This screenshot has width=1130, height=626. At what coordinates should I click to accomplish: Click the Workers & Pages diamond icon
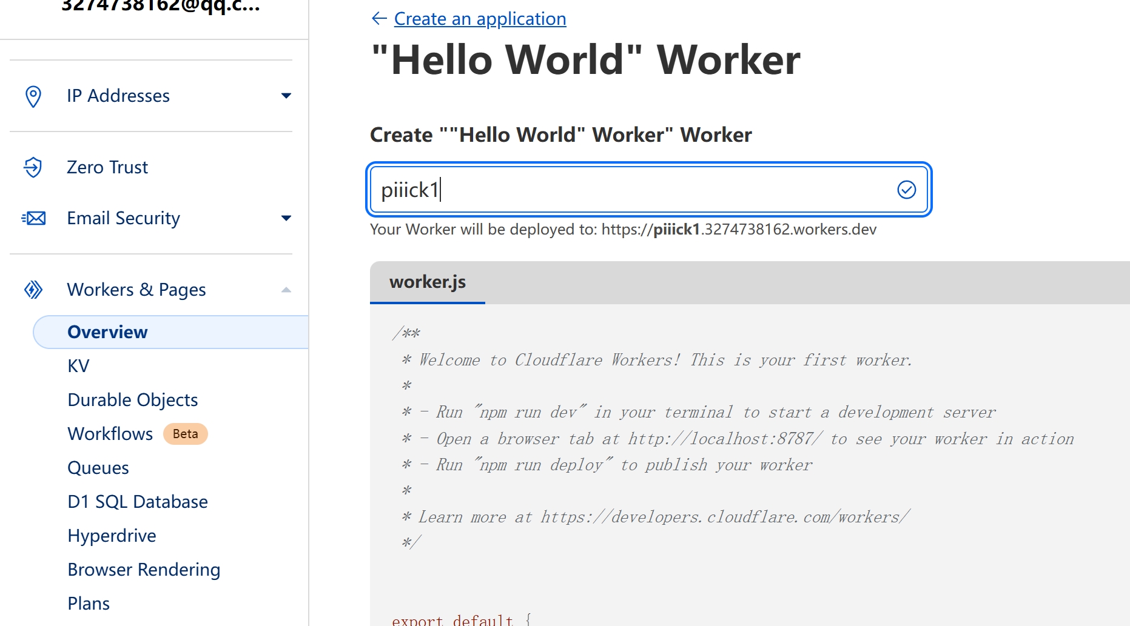click(x=33, y=290)
